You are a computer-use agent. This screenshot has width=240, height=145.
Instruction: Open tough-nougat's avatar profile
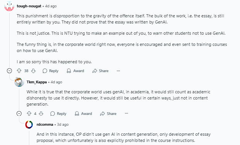pyautogui.click(x=9, y=6)
